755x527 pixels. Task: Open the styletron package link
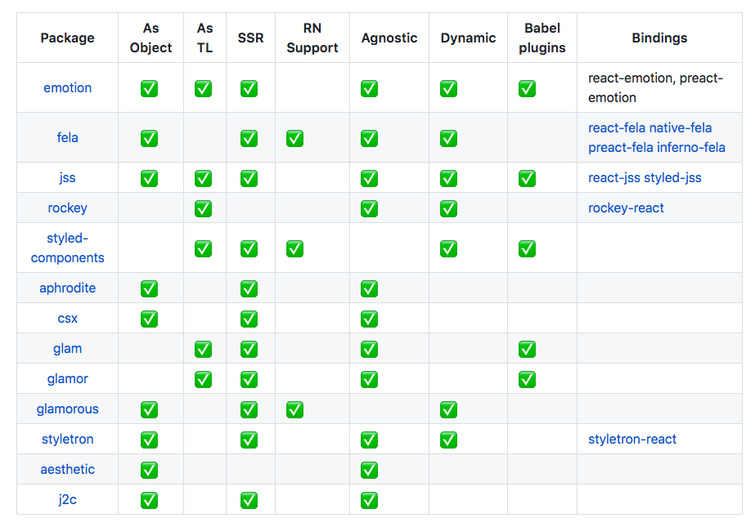coord(67,439)
